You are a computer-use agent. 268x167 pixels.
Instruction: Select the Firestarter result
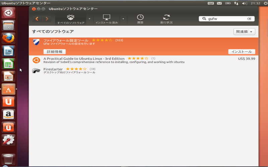pos(144,70)
